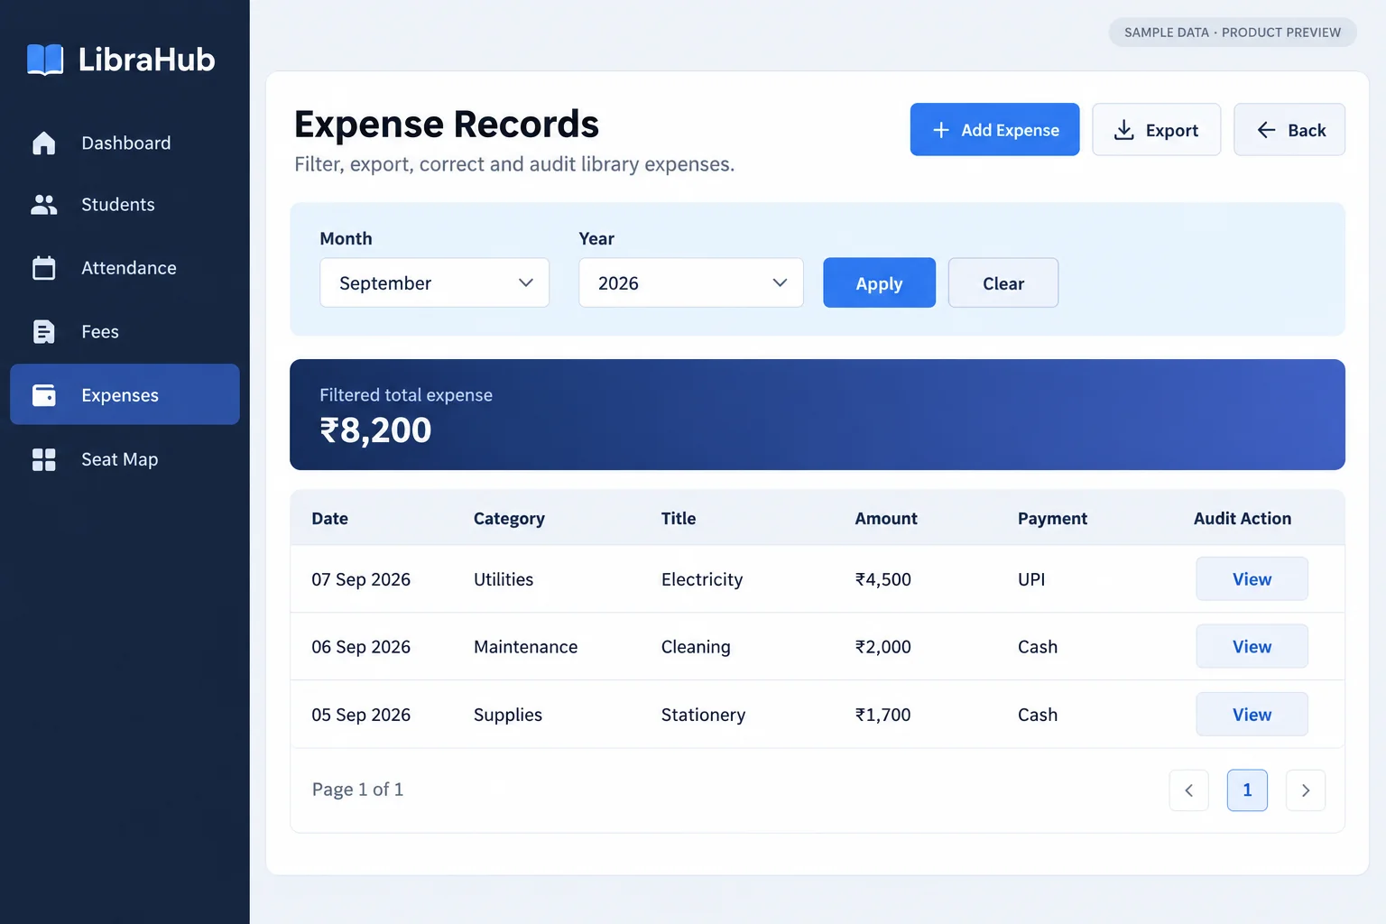This screenshot has width=1386, height=924.
Task: Open the Year dropdown showing 2026
Action: [x=691, y=282]
